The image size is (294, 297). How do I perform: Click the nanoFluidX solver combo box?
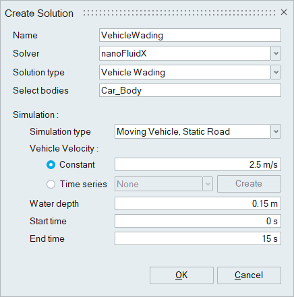click(185, 53)
